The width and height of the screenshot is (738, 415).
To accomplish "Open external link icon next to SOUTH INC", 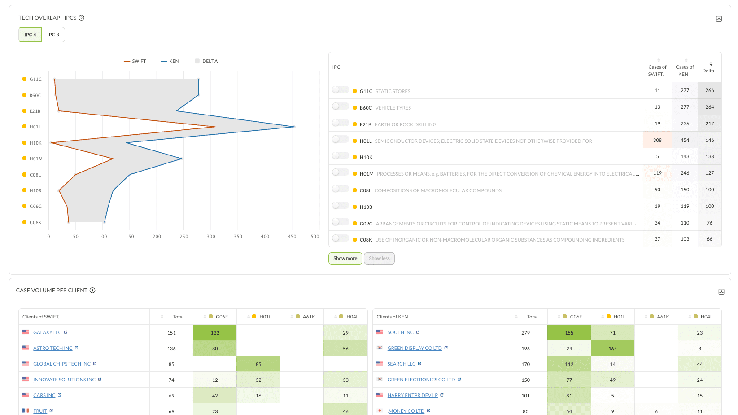I will (x=418, y=332).
